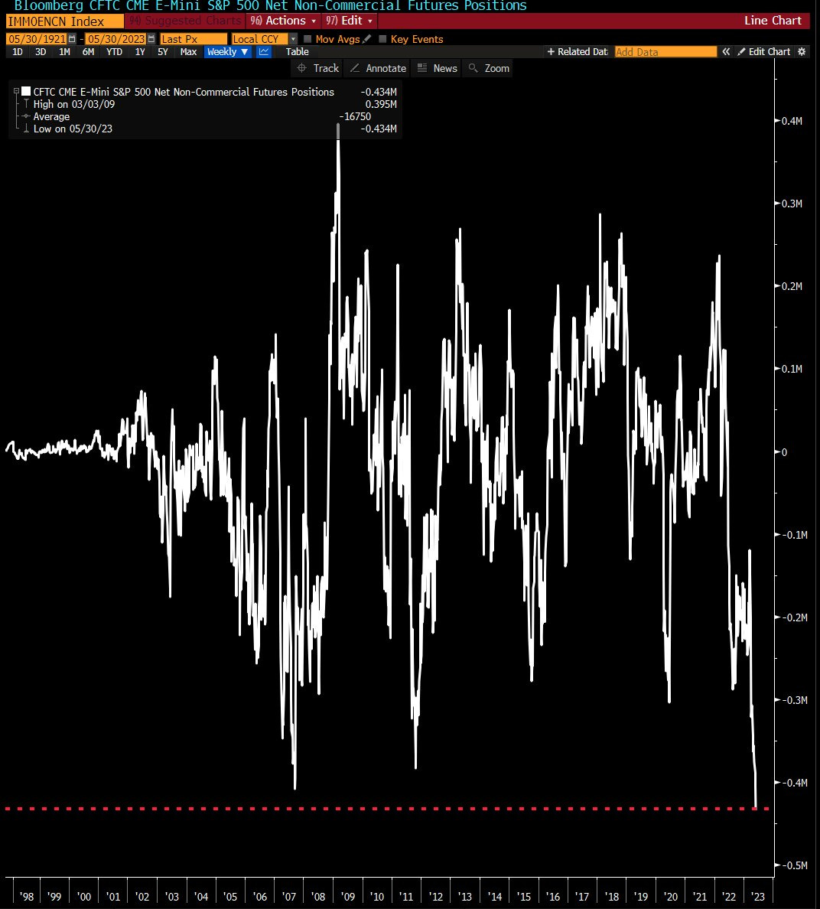Open the Weekly periodicity dropdown
The image size is (820, 909).
tap(228, 51)
